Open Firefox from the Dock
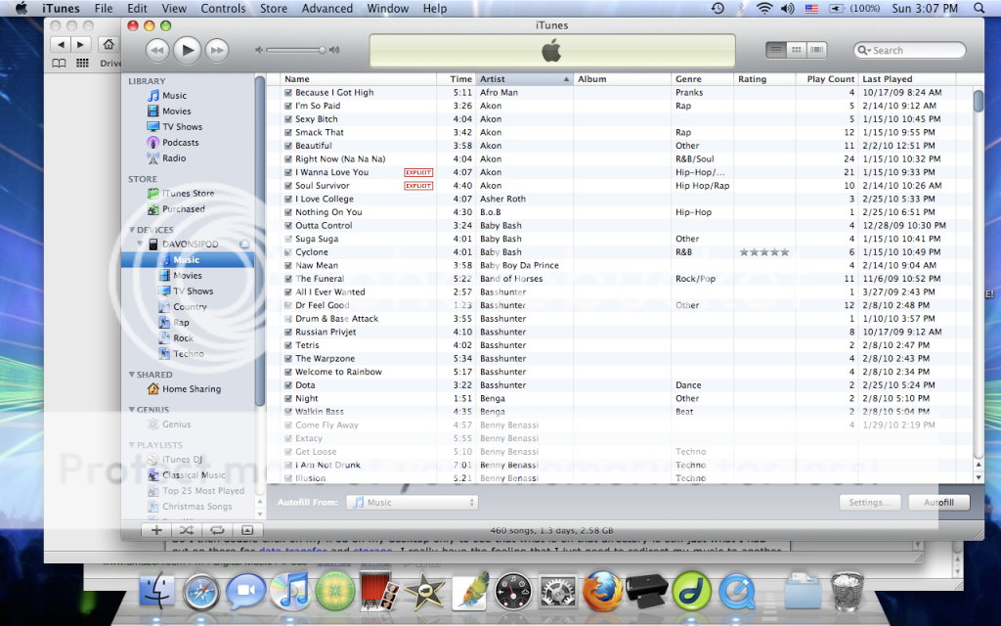 pos(601,590)
